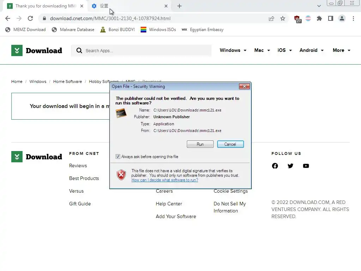Click the green Download logo in header
Image resolution: width=361 pixels, height=271 pixels.
click(37, 50)
